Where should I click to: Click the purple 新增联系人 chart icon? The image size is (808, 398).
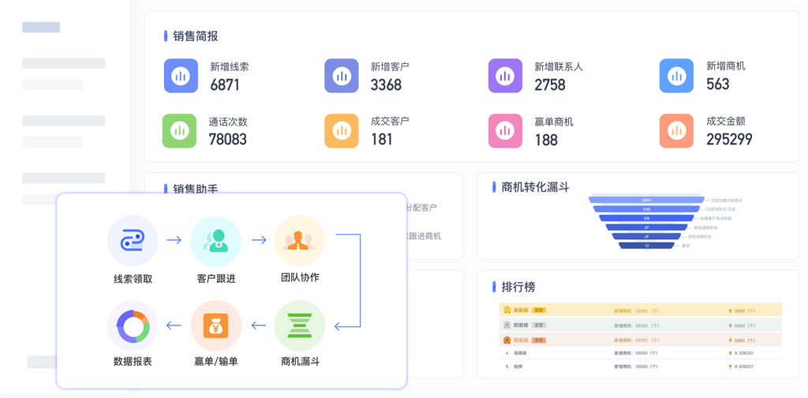[505, 76]
